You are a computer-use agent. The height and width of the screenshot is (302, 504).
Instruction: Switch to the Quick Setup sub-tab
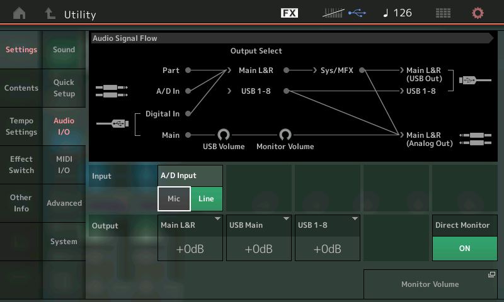click(64, 88)
